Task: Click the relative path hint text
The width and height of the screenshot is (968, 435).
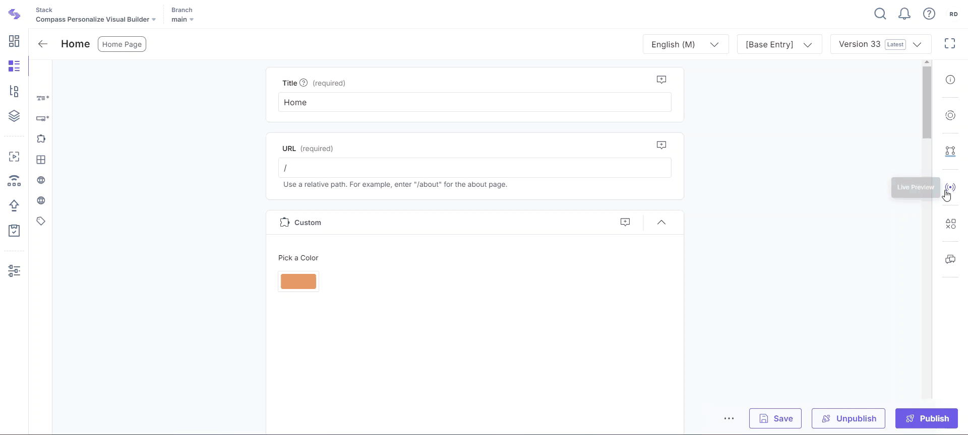Action: coord(395,184)
